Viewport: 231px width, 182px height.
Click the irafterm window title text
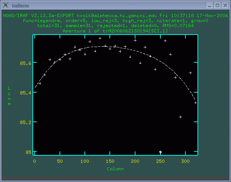pyautogui.click(x=20, y=6)
